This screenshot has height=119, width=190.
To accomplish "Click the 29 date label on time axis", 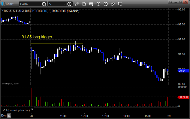I will [x=169, y=116].
